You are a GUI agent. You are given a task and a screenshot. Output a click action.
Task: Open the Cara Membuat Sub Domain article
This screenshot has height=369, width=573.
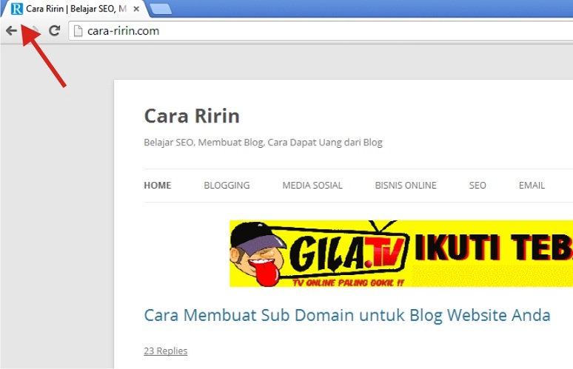[x=347, y=315]
